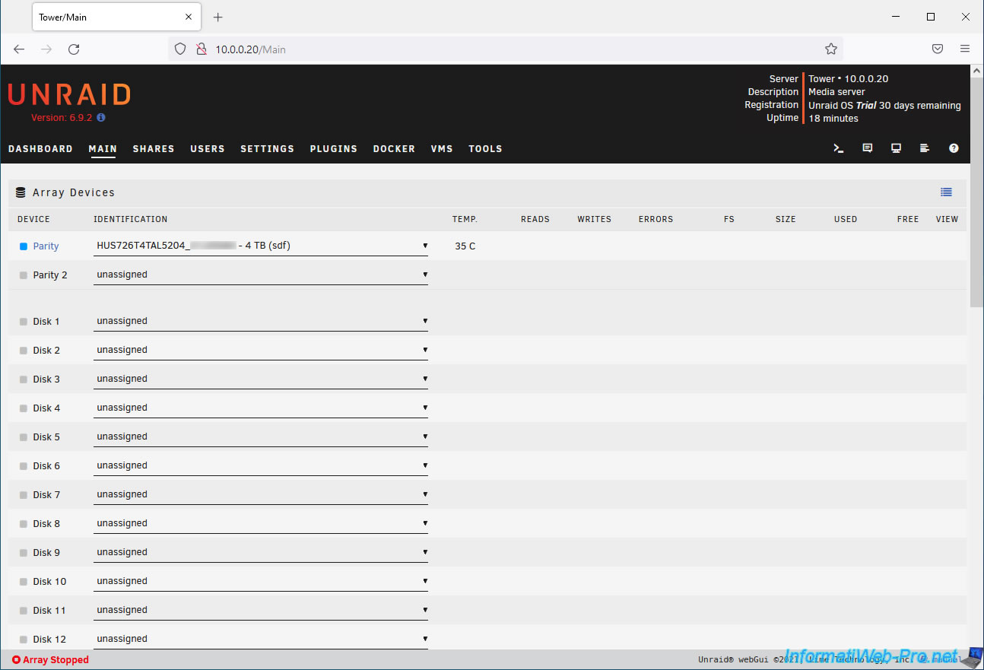Open the system info monitor icon
Screen dimensions: 984x670
click(896, 148)
